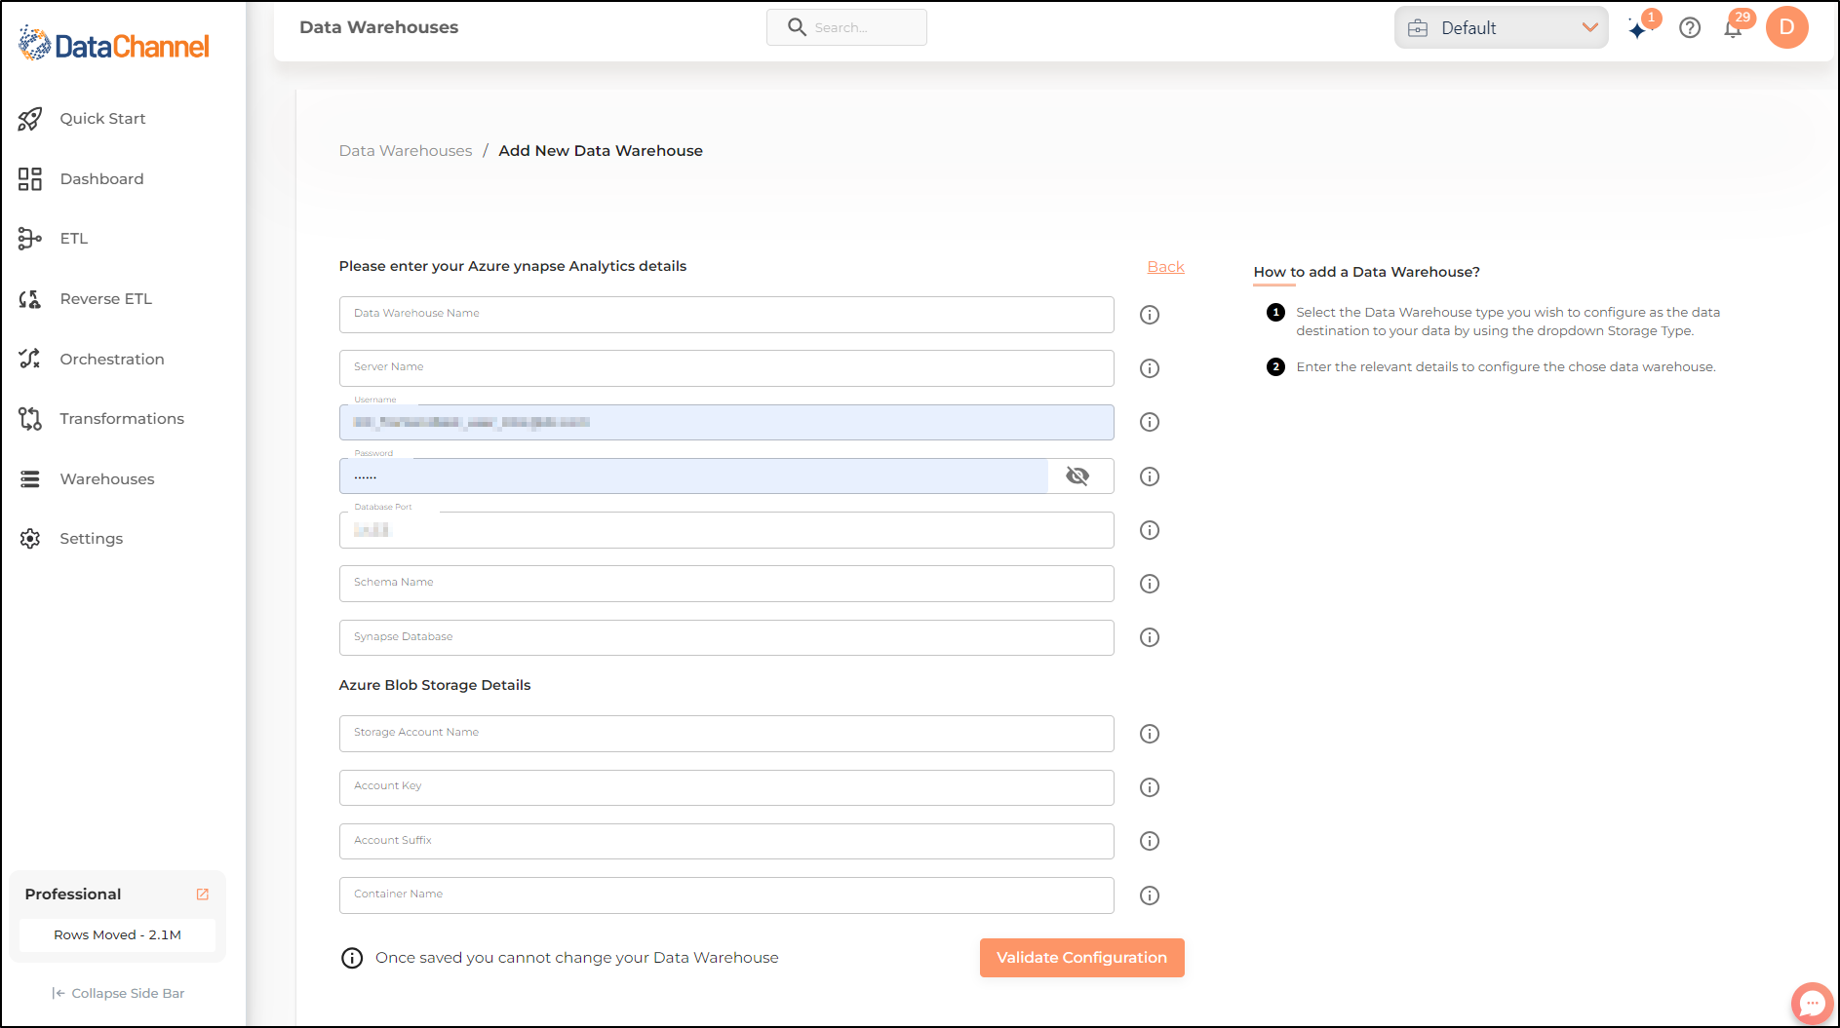Click the ETL label in sidebar
The width and height of the screenshot is (1840, 1028).
coord(74,239)
